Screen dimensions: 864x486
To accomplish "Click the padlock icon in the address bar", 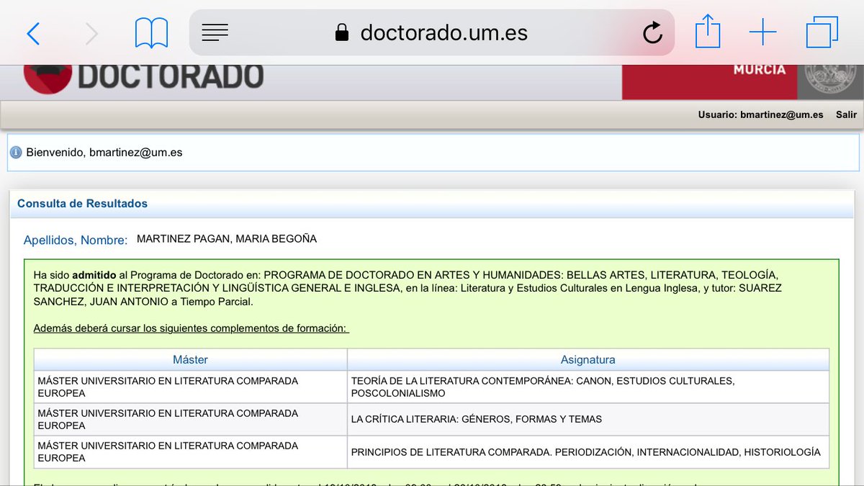I will [x=341, y=32].
